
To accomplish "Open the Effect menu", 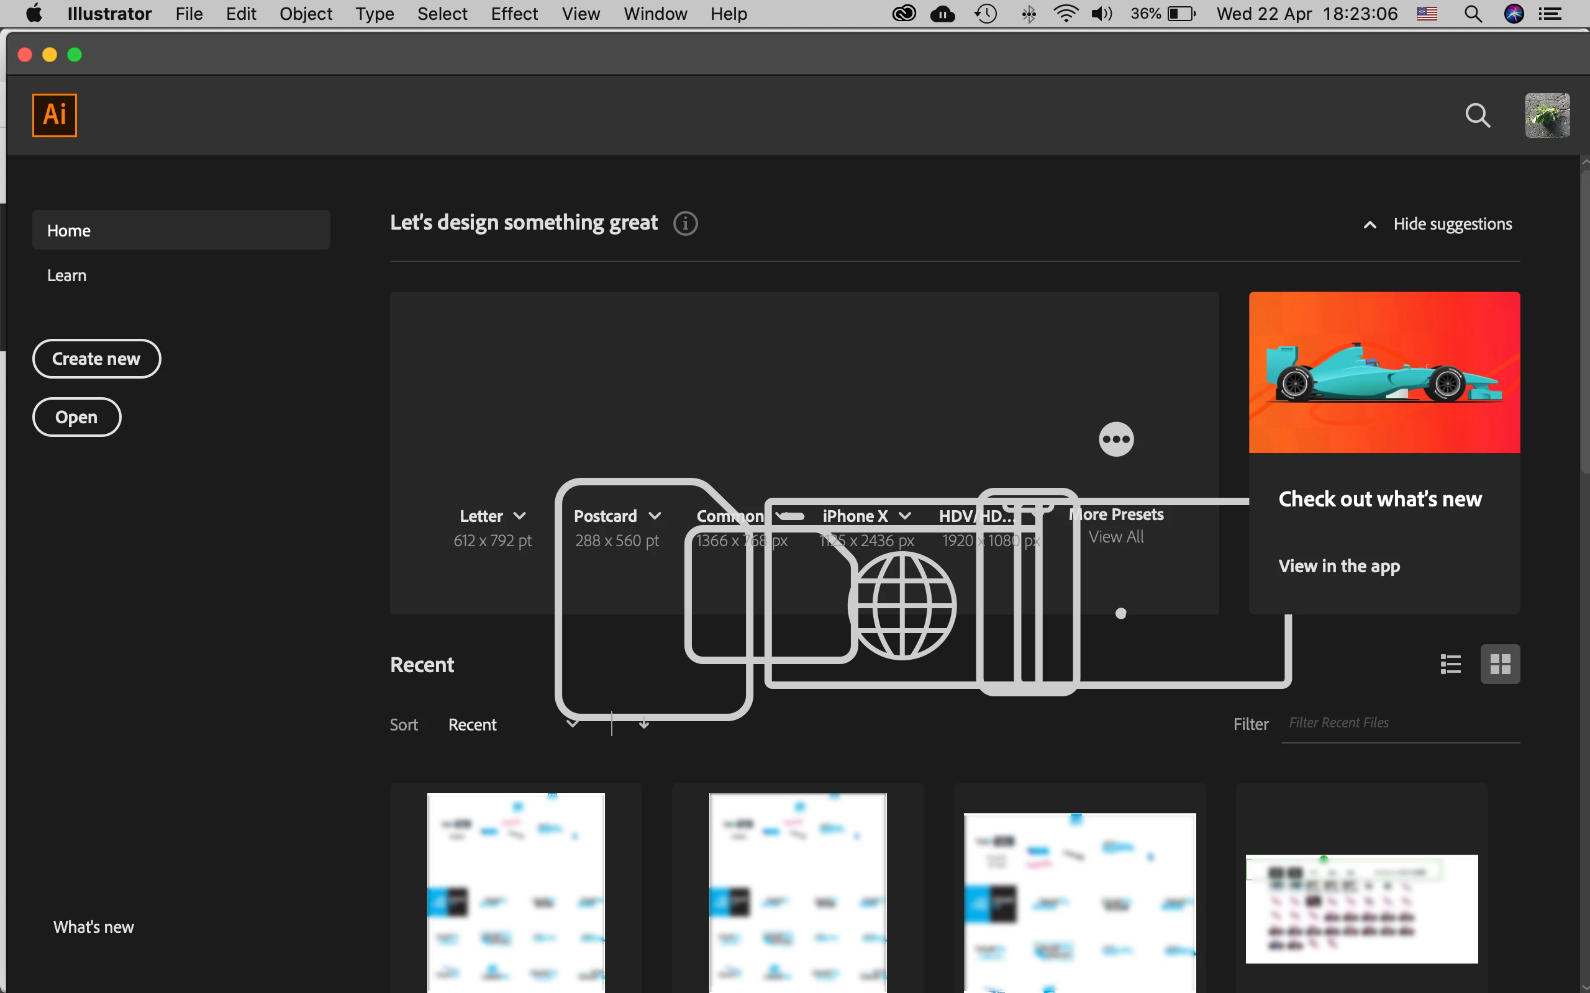I will tap(514, 14).
